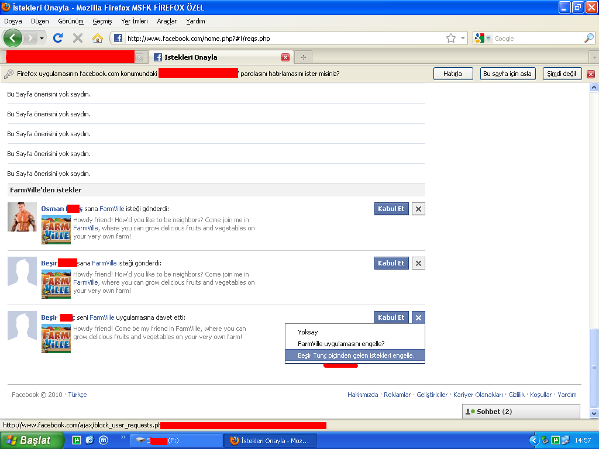The height and width of the screenshot is (449, 599).
Task: Click Osman's profile photo thumbnail
Action: [x=22, y=217]
